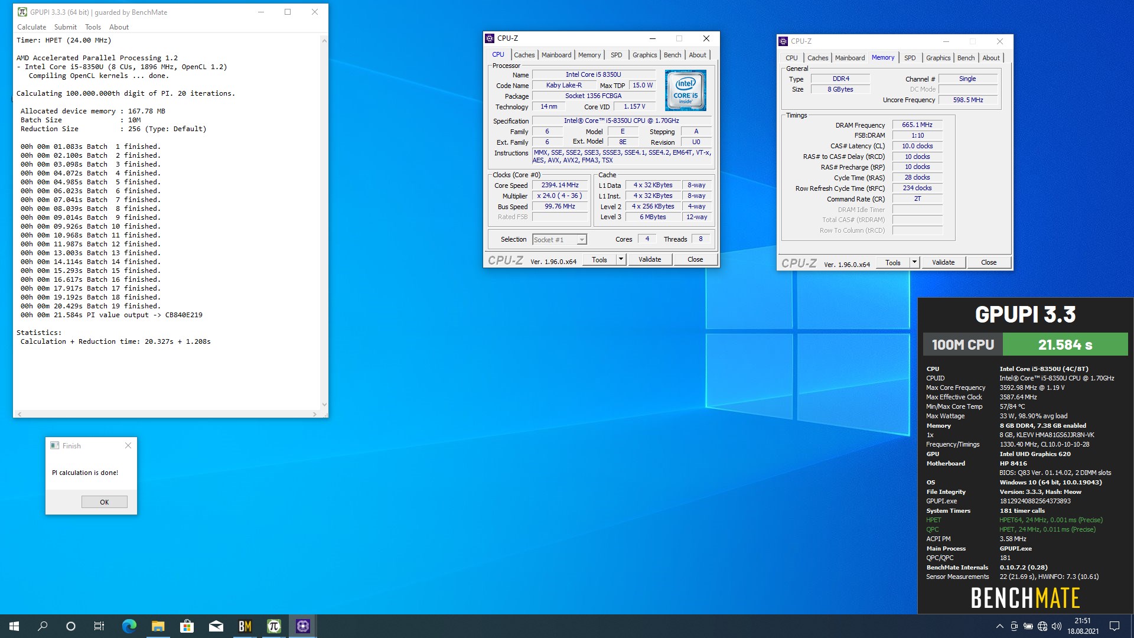Select SPD tab in first CPU-Z
This screenshot has height=638, width=1134.
[x=616, y=55]
